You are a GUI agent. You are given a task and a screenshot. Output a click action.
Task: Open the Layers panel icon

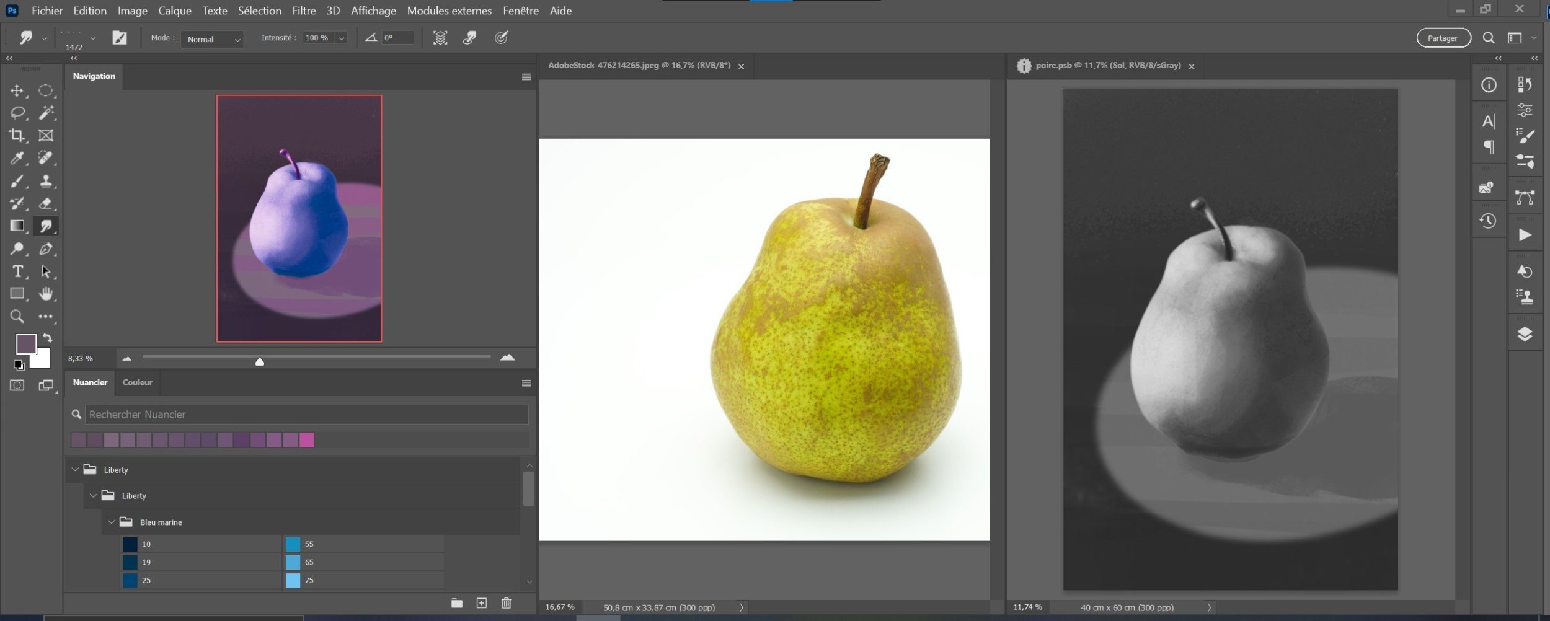pyautogui.click(x=1525, y=335)
